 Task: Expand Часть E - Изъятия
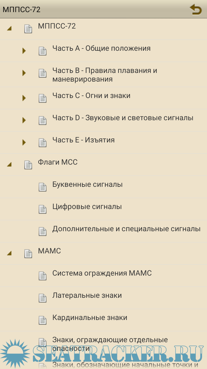(x=24, y=142)
